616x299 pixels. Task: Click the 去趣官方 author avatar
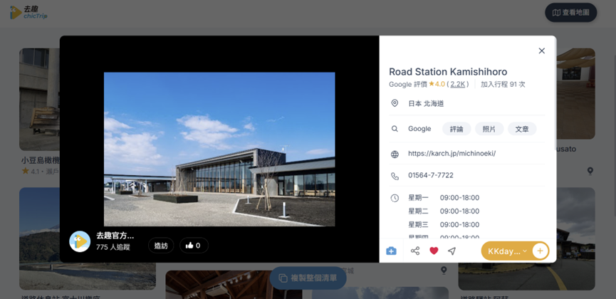click(x=80, y=241)
